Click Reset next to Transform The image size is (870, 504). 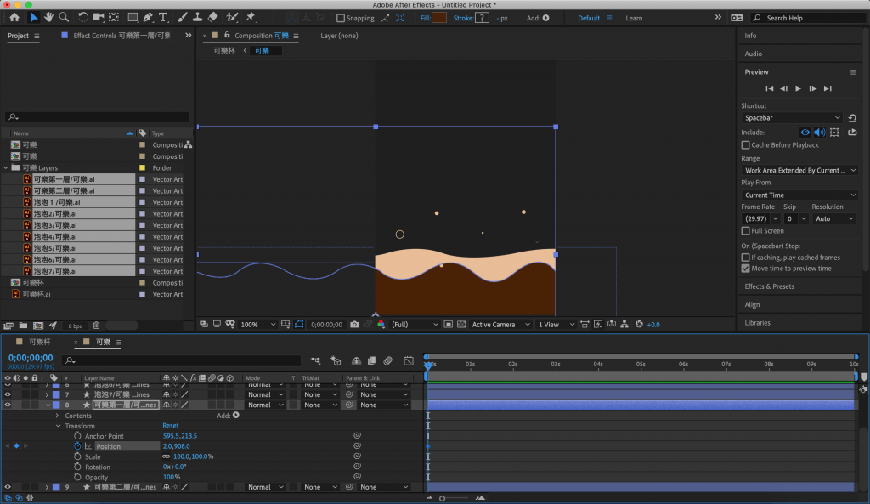(171, 426)
